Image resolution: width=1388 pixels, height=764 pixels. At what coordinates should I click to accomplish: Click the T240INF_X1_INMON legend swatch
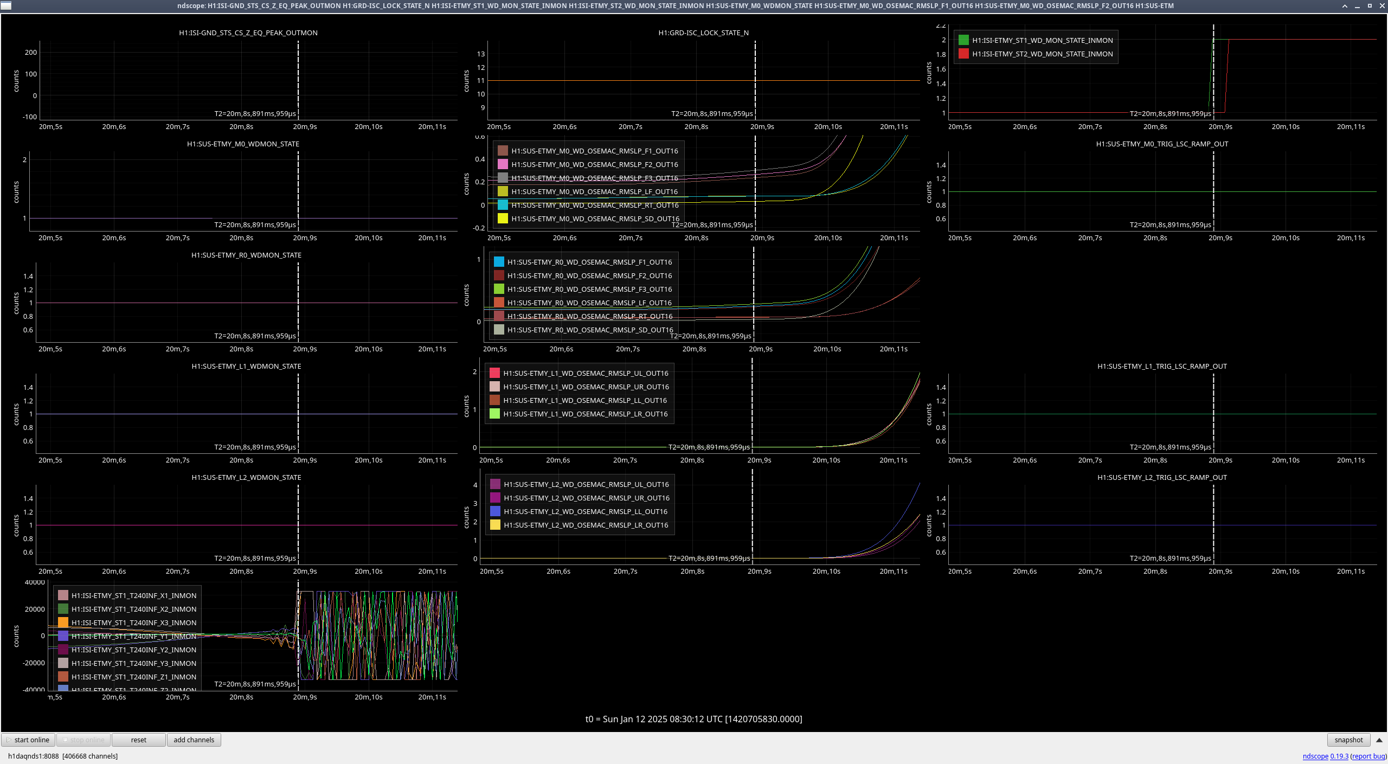tap(63, 595)
